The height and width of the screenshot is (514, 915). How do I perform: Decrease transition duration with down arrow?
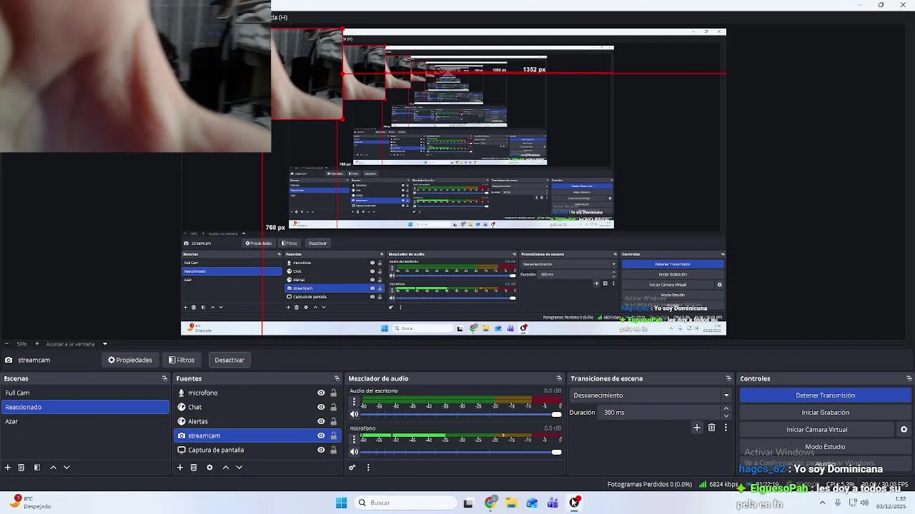point(726,416)
